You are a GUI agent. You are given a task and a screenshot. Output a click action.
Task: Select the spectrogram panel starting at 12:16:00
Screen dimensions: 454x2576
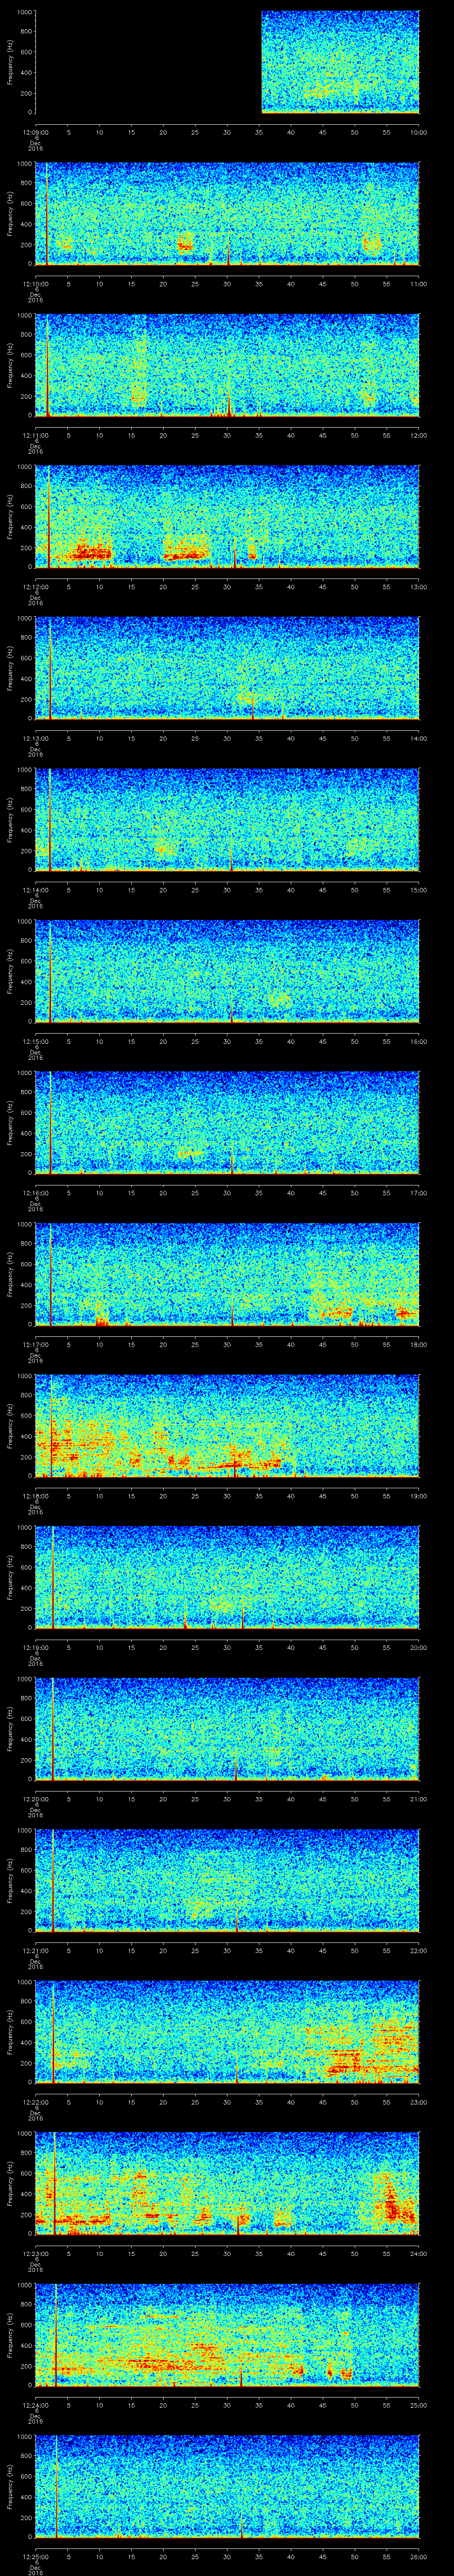(227, 1123)
